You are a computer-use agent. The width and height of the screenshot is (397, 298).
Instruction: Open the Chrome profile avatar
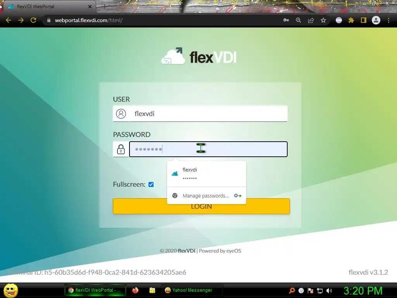point(376,20)
